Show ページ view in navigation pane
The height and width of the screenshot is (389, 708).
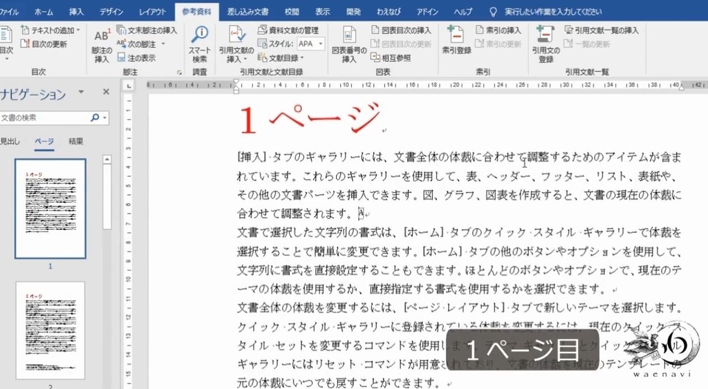(x=44, y=141)
